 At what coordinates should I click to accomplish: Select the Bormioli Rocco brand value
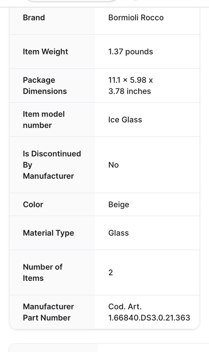[x=136, y=18]
